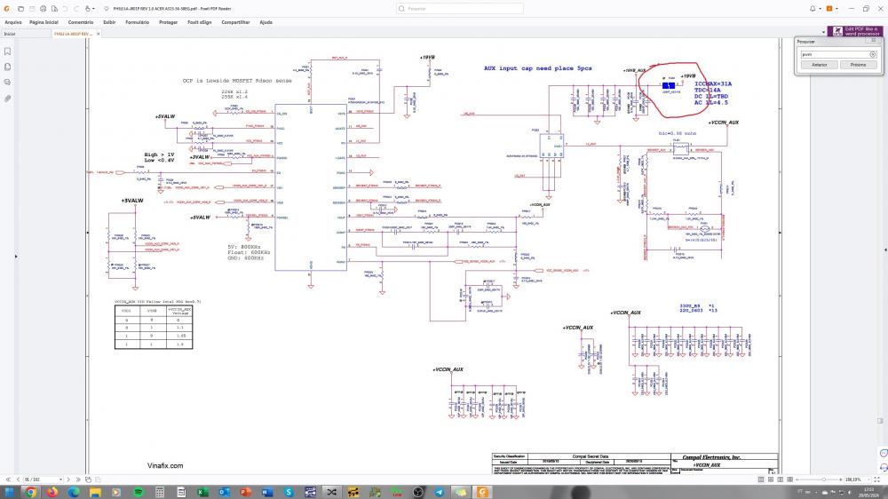Switch to the Iniciar document tab
This screenshot has height=499, width=888.
[10, 34]
